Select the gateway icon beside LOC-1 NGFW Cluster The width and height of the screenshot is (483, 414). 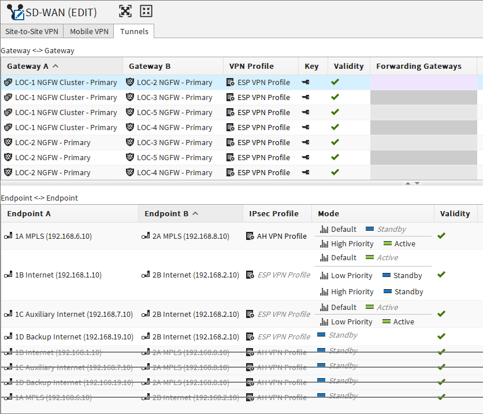[7, 82]
